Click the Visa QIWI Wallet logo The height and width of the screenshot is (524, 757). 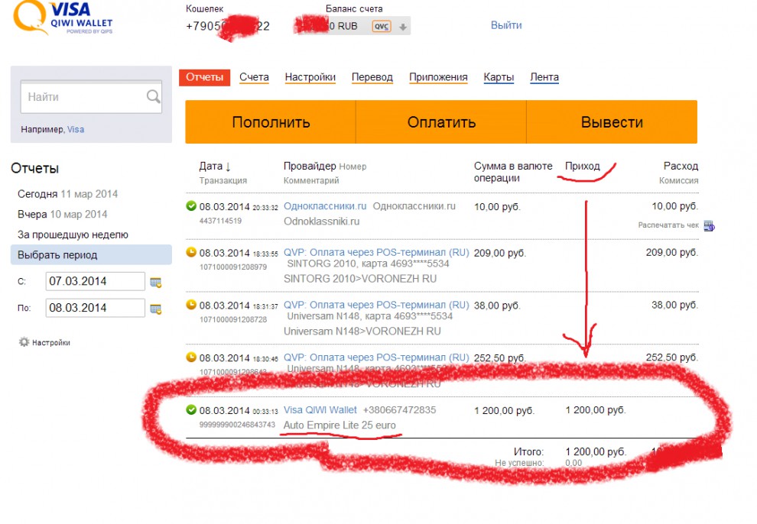pyautogui.click(x=63, y=18)
